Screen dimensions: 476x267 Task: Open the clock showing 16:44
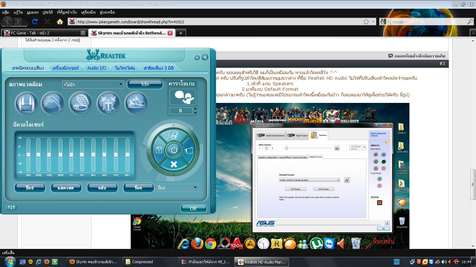(x=466, y=262)
